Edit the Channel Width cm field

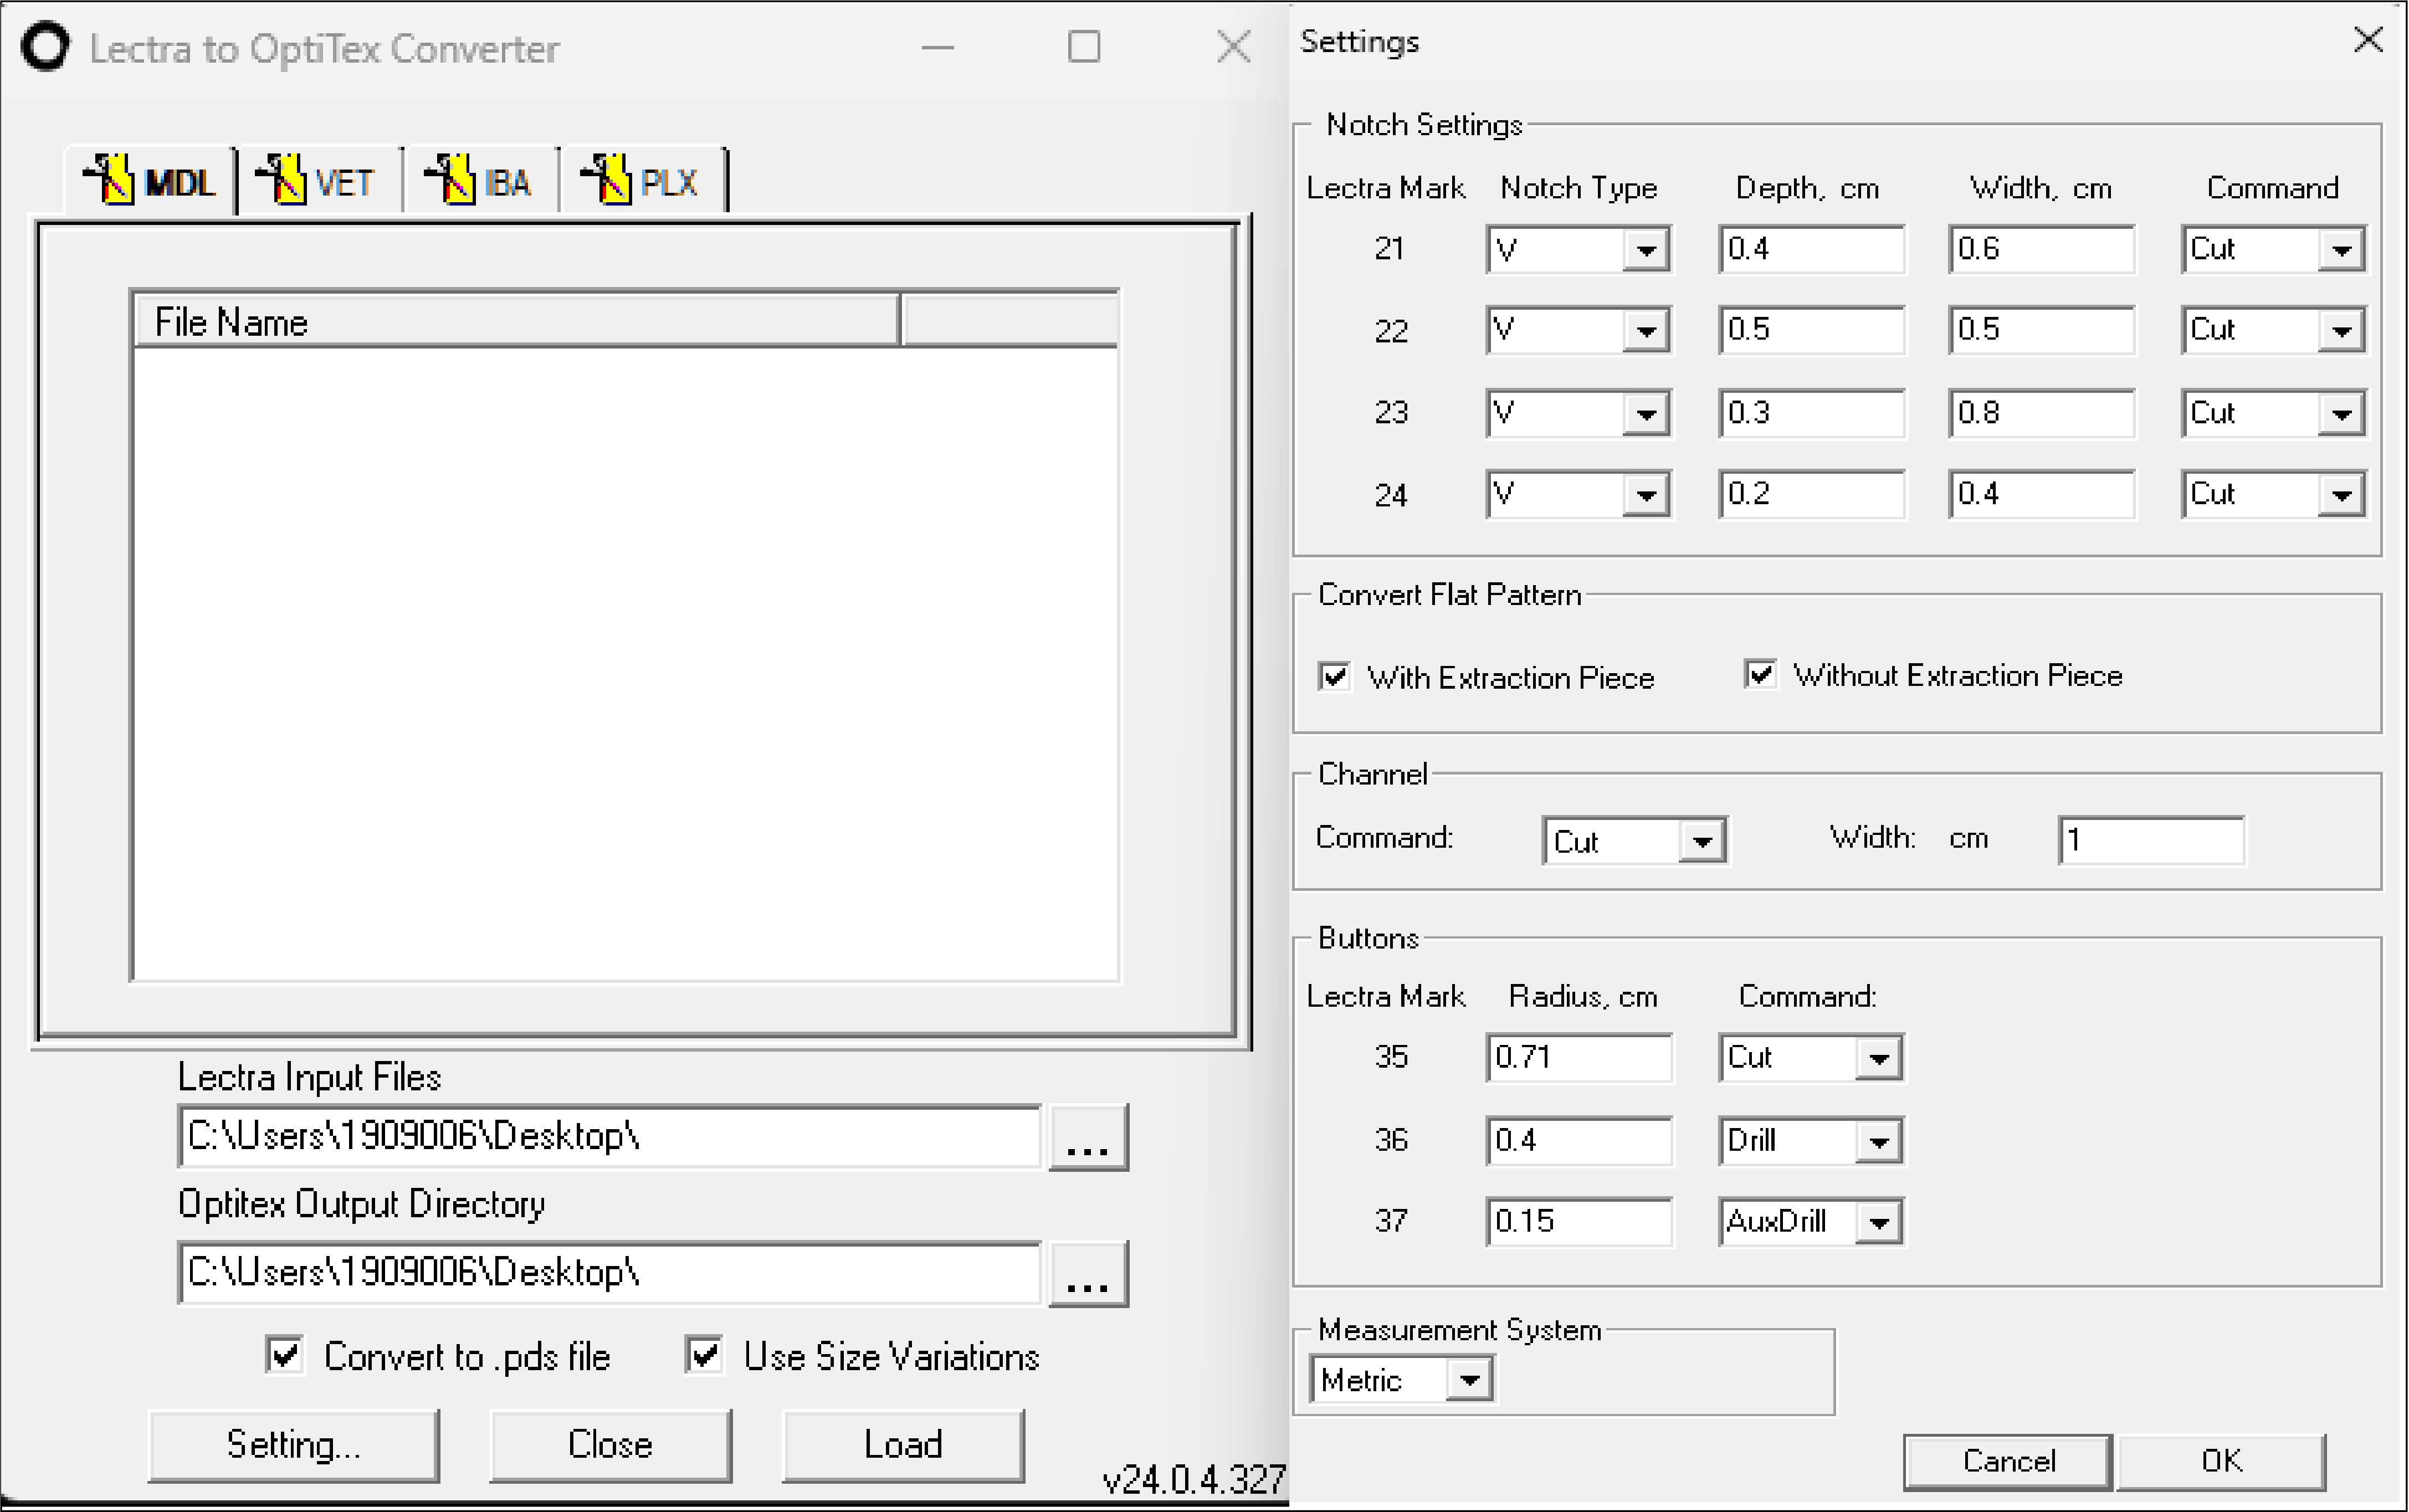tap(2151, 840)
